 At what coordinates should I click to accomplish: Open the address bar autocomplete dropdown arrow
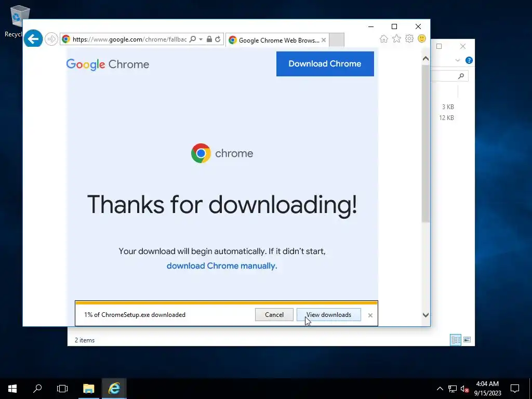point(201,39)
